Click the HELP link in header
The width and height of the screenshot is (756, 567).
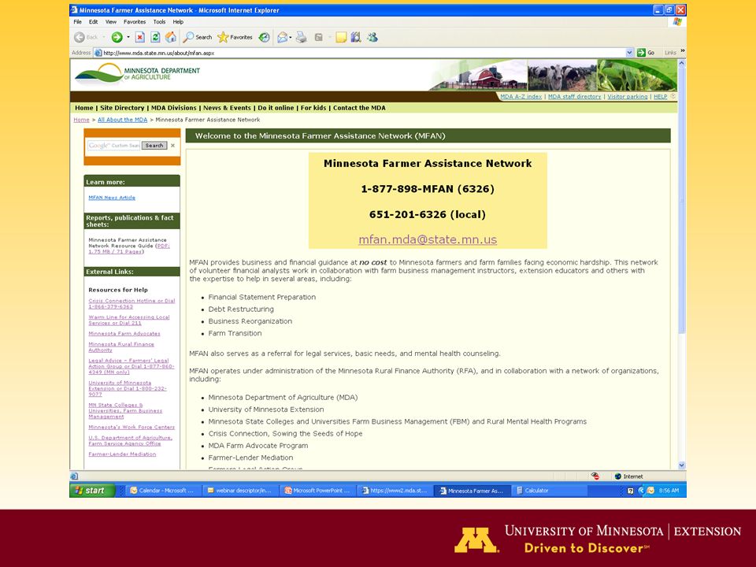(x=661, y=96)
